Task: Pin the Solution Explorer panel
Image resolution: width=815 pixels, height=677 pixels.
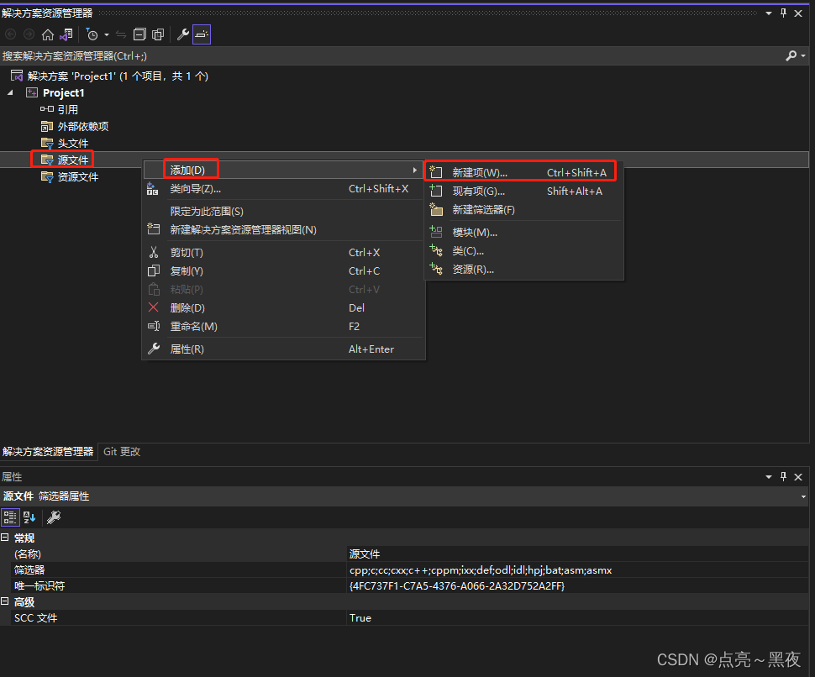Action: [x=783, y=13]
